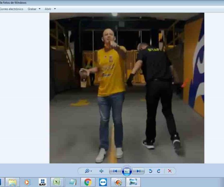Open the orange round app in taskbar

point(118,182)
